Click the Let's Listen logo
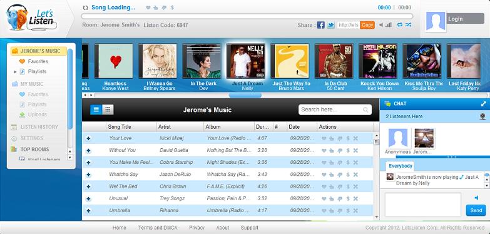490x234 pixels. [x=31, y=18]
